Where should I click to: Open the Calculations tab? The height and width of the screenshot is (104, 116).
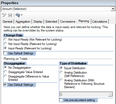point(100,22)
